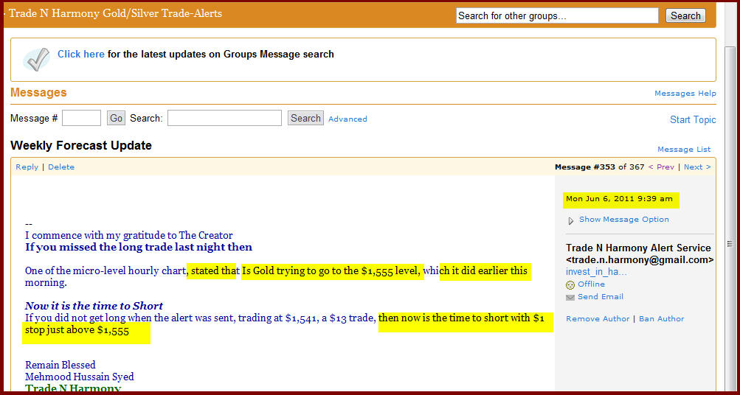Open the Show Message Option link

point(624,219)
